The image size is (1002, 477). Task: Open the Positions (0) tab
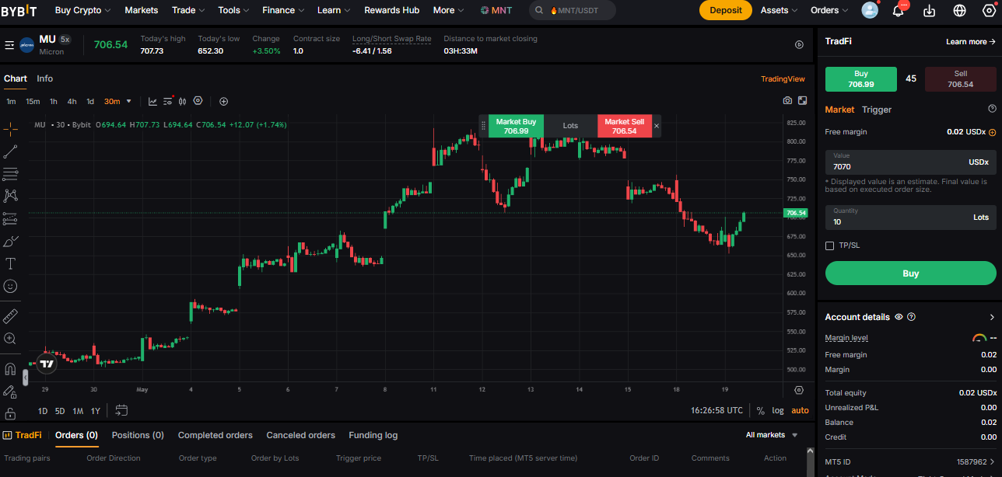tap(138, 435)
